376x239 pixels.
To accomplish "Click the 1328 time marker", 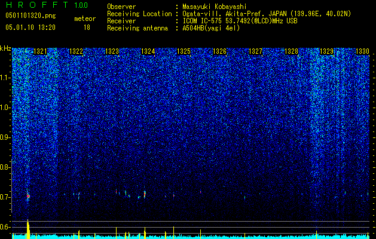I will click(x=291, y=51).
